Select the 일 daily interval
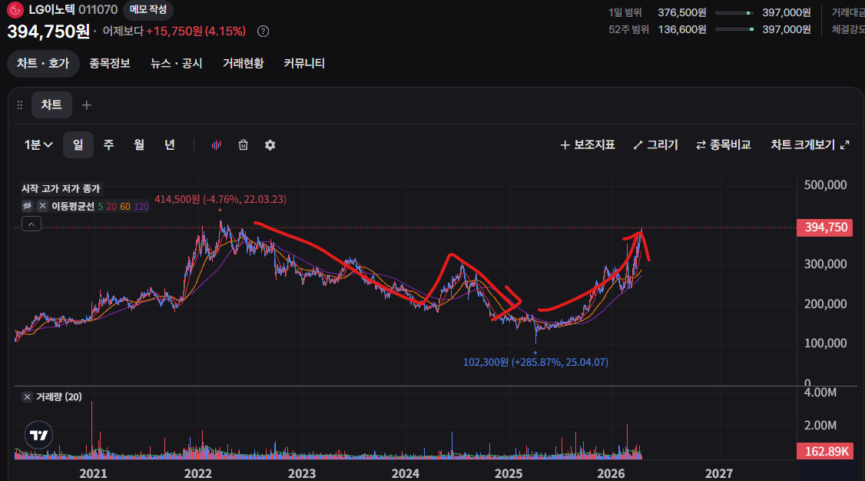This screenshot has height=481, width=865. [x=78, y=144]
